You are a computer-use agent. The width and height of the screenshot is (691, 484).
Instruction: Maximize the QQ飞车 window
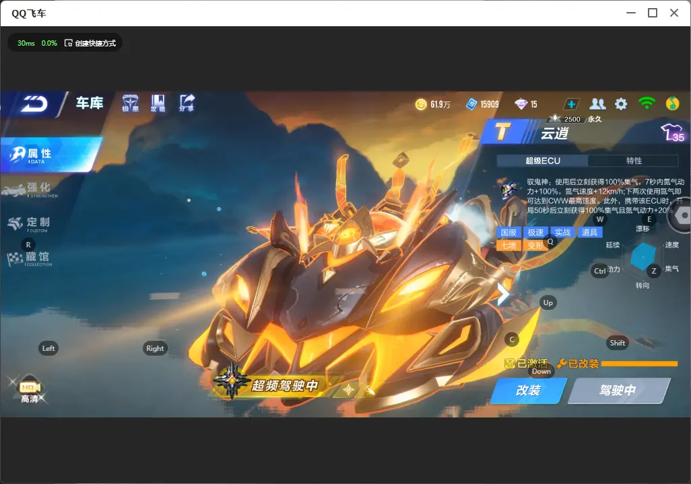pos(653,13)
